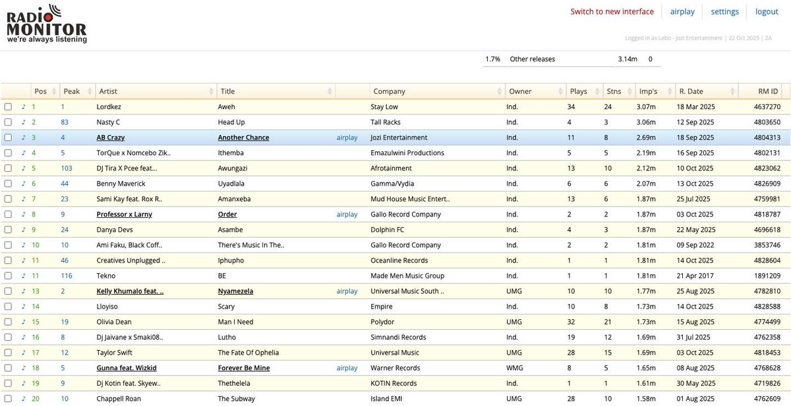Click the music note beside Ithemba row
This screenshot has width=791, height=406.
23,153
